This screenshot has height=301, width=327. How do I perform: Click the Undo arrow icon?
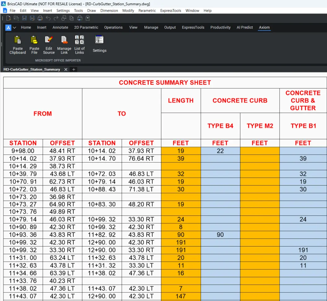[48, 18]
